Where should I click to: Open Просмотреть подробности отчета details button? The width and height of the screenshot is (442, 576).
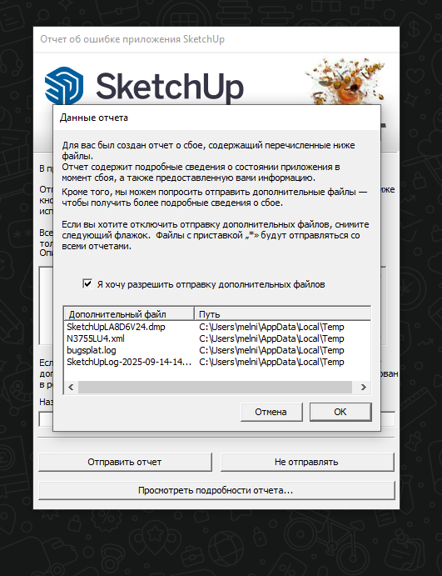tap(216, 491)
